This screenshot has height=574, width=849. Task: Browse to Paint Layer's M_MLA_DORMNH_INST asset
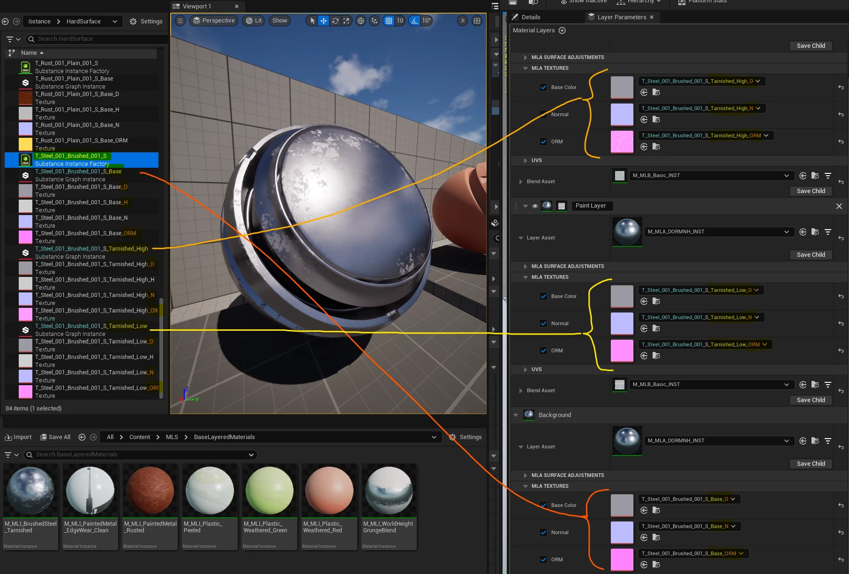815,232
